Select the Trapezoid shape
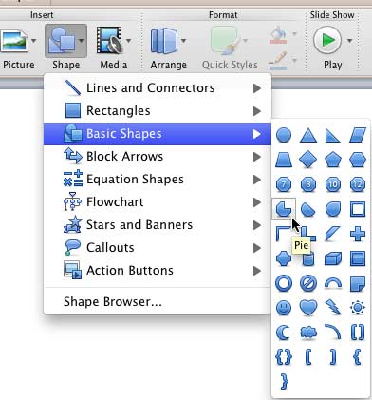Image resolution: width=372 pixels, height=400 pixels. coord(284,160)
